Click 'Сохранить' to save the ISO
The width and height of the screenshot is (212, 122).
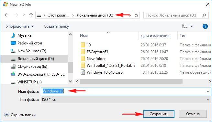click(x=159, y=114)
